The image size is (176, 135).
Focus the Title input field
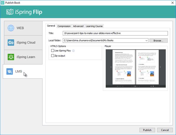tap(115, 33)
